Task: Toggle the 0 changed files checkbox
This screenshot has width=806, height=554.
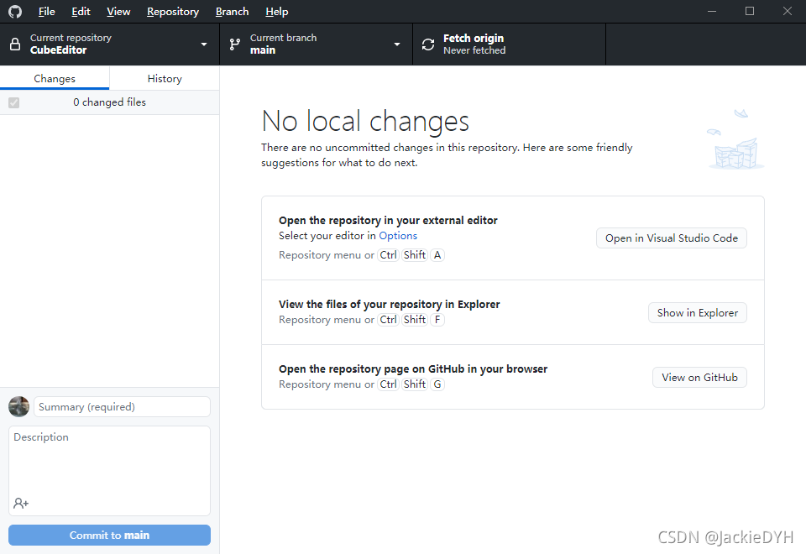Action: pos(14,102)
